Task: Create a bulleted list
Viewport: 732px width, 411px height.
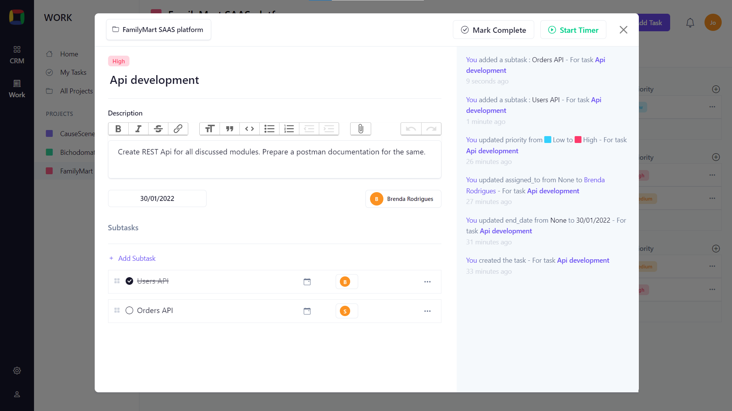Action: 269,129
